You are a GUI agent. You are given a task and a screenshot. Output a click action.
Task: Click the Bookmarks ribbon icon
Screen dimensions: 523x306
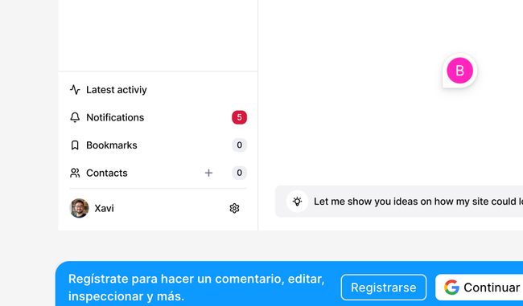[75, 145]
